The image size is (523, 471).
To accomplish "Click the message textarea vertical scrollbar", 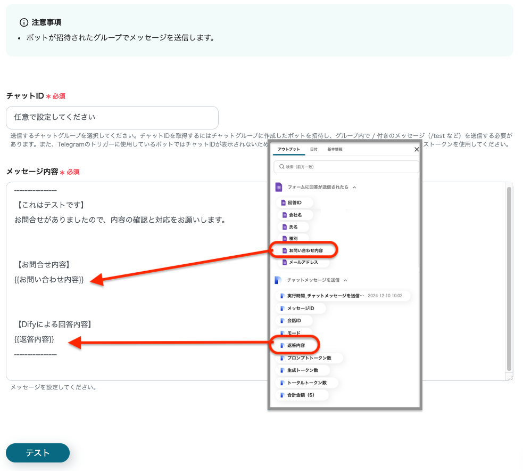I will pyautogui.click(x=509, y=277).
